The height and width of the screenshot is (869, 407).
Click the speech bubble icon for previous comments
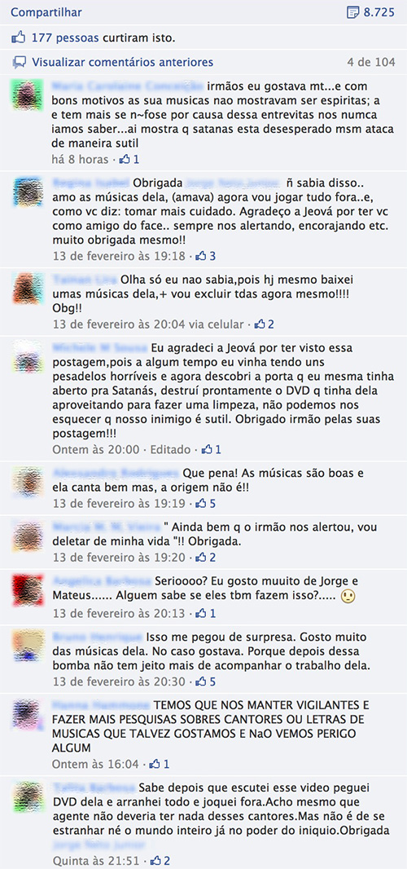20,62
